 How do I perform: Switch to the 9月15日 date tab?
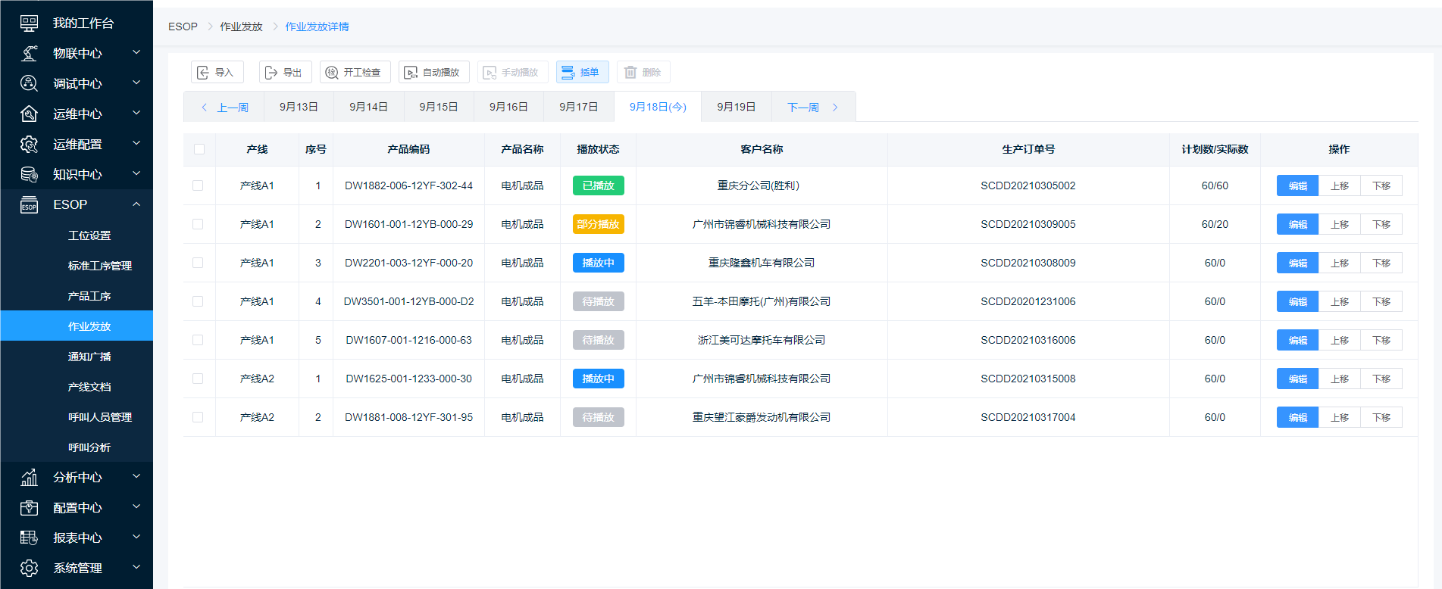pos(439,107)
